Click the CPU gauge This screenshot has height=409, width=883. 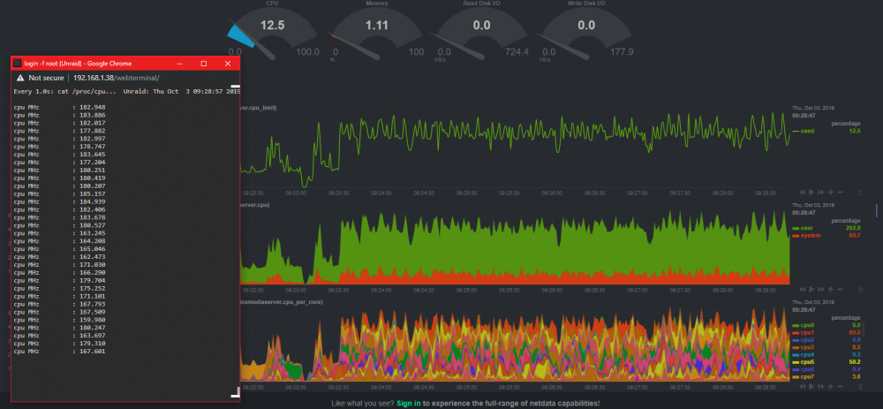(273, 31)
